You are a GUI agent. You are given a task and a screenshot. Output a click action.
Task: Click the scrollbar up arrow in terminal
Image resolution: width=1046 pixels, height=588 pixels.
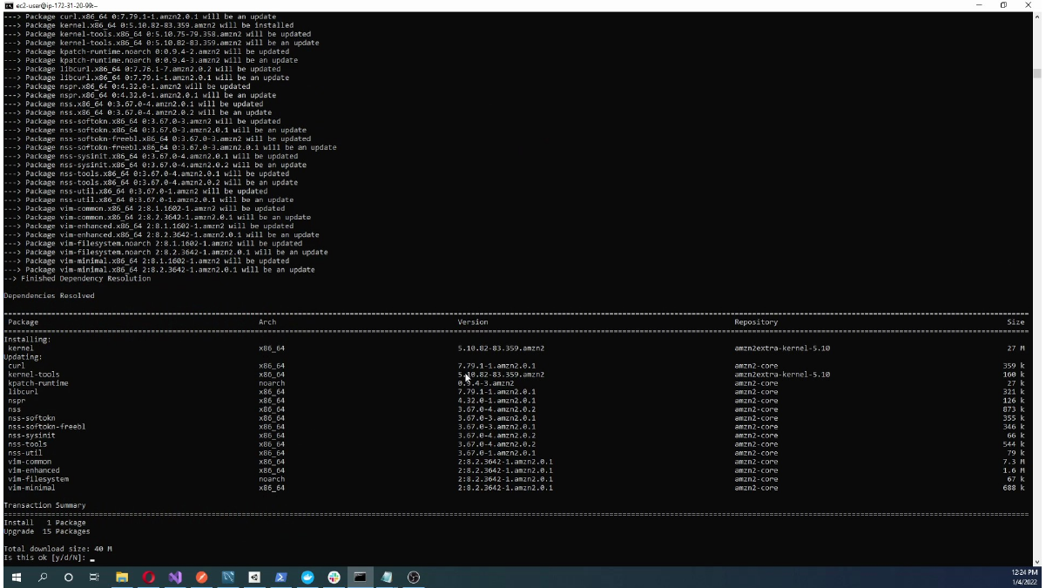(1038, 16)
